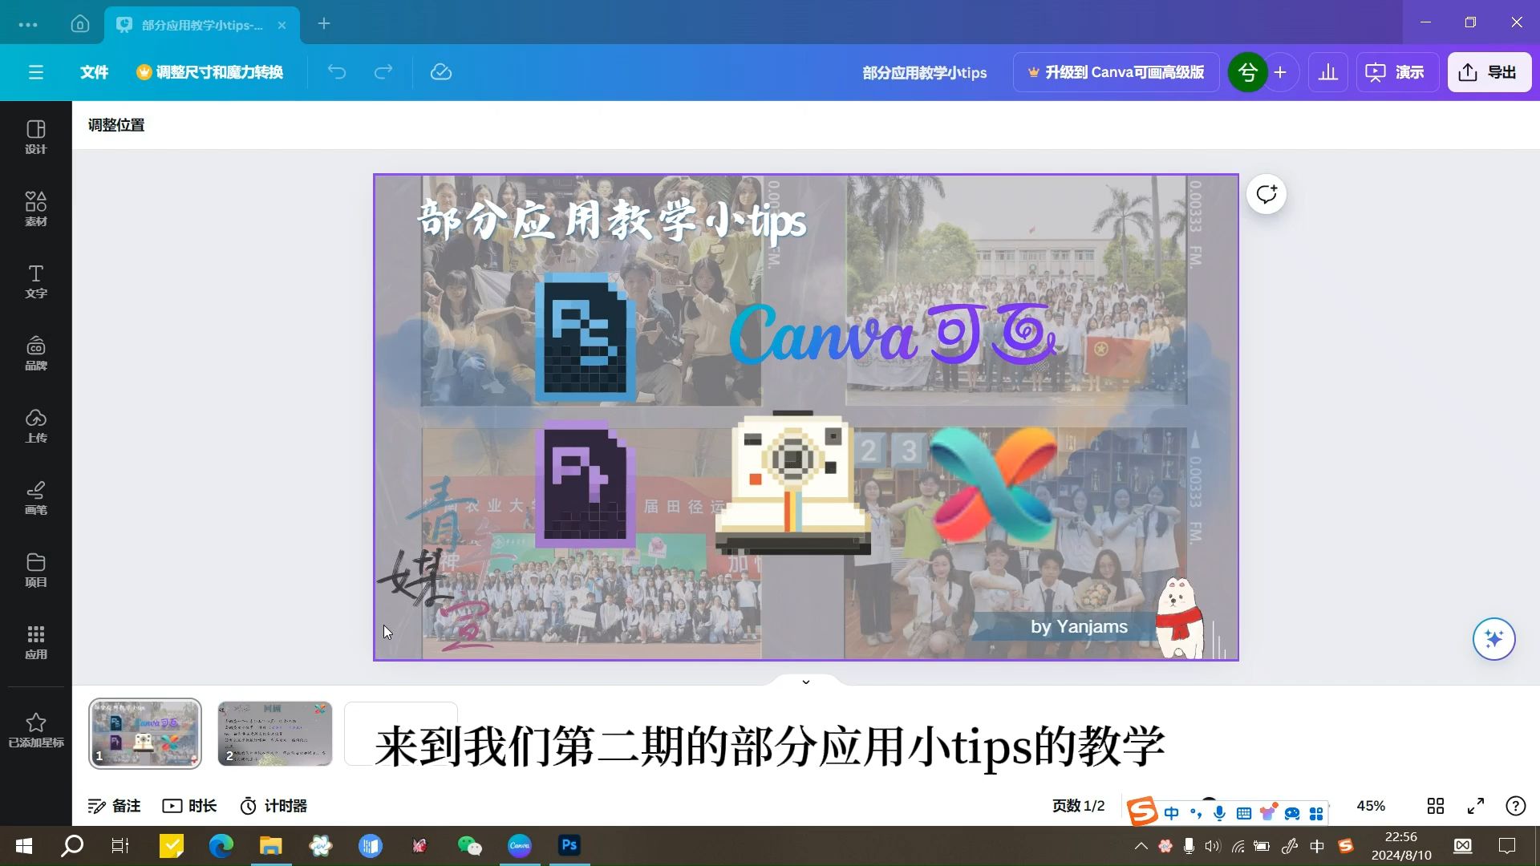
Task: Select the pixel camera graphic
Action: coord(793,484)
